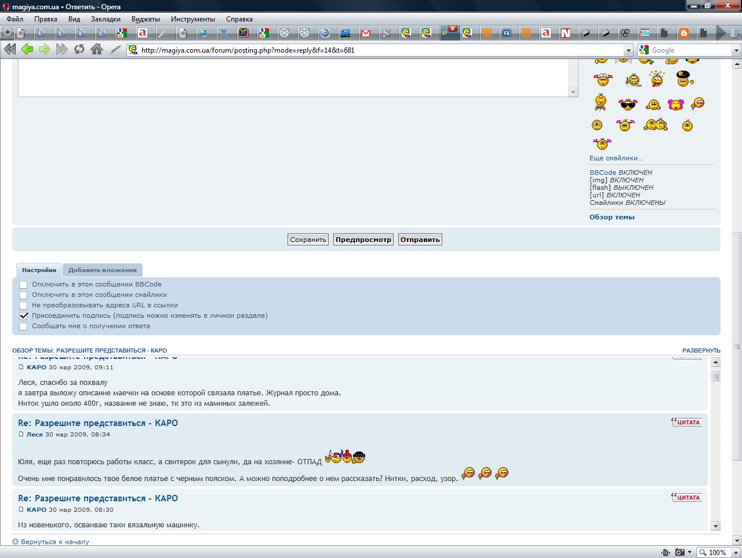Close the active tab with red X
This screenshot has width=742, height=558.
coord(453,29)
